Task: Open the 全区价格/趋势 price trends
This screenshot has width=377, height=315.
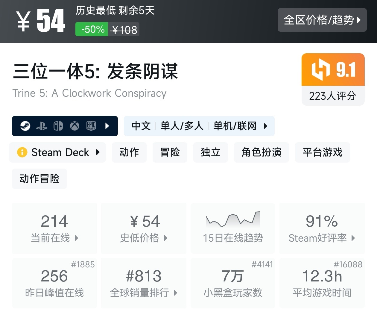Action: coord(322,20)
